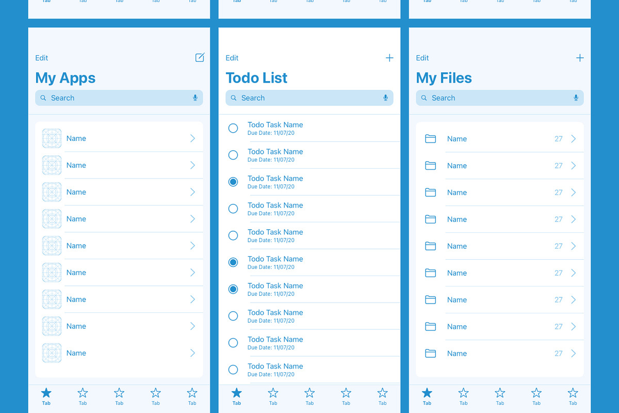Open the fifth My Apps row chevron
Screen dimensions: 619x413
click(193, 246)
